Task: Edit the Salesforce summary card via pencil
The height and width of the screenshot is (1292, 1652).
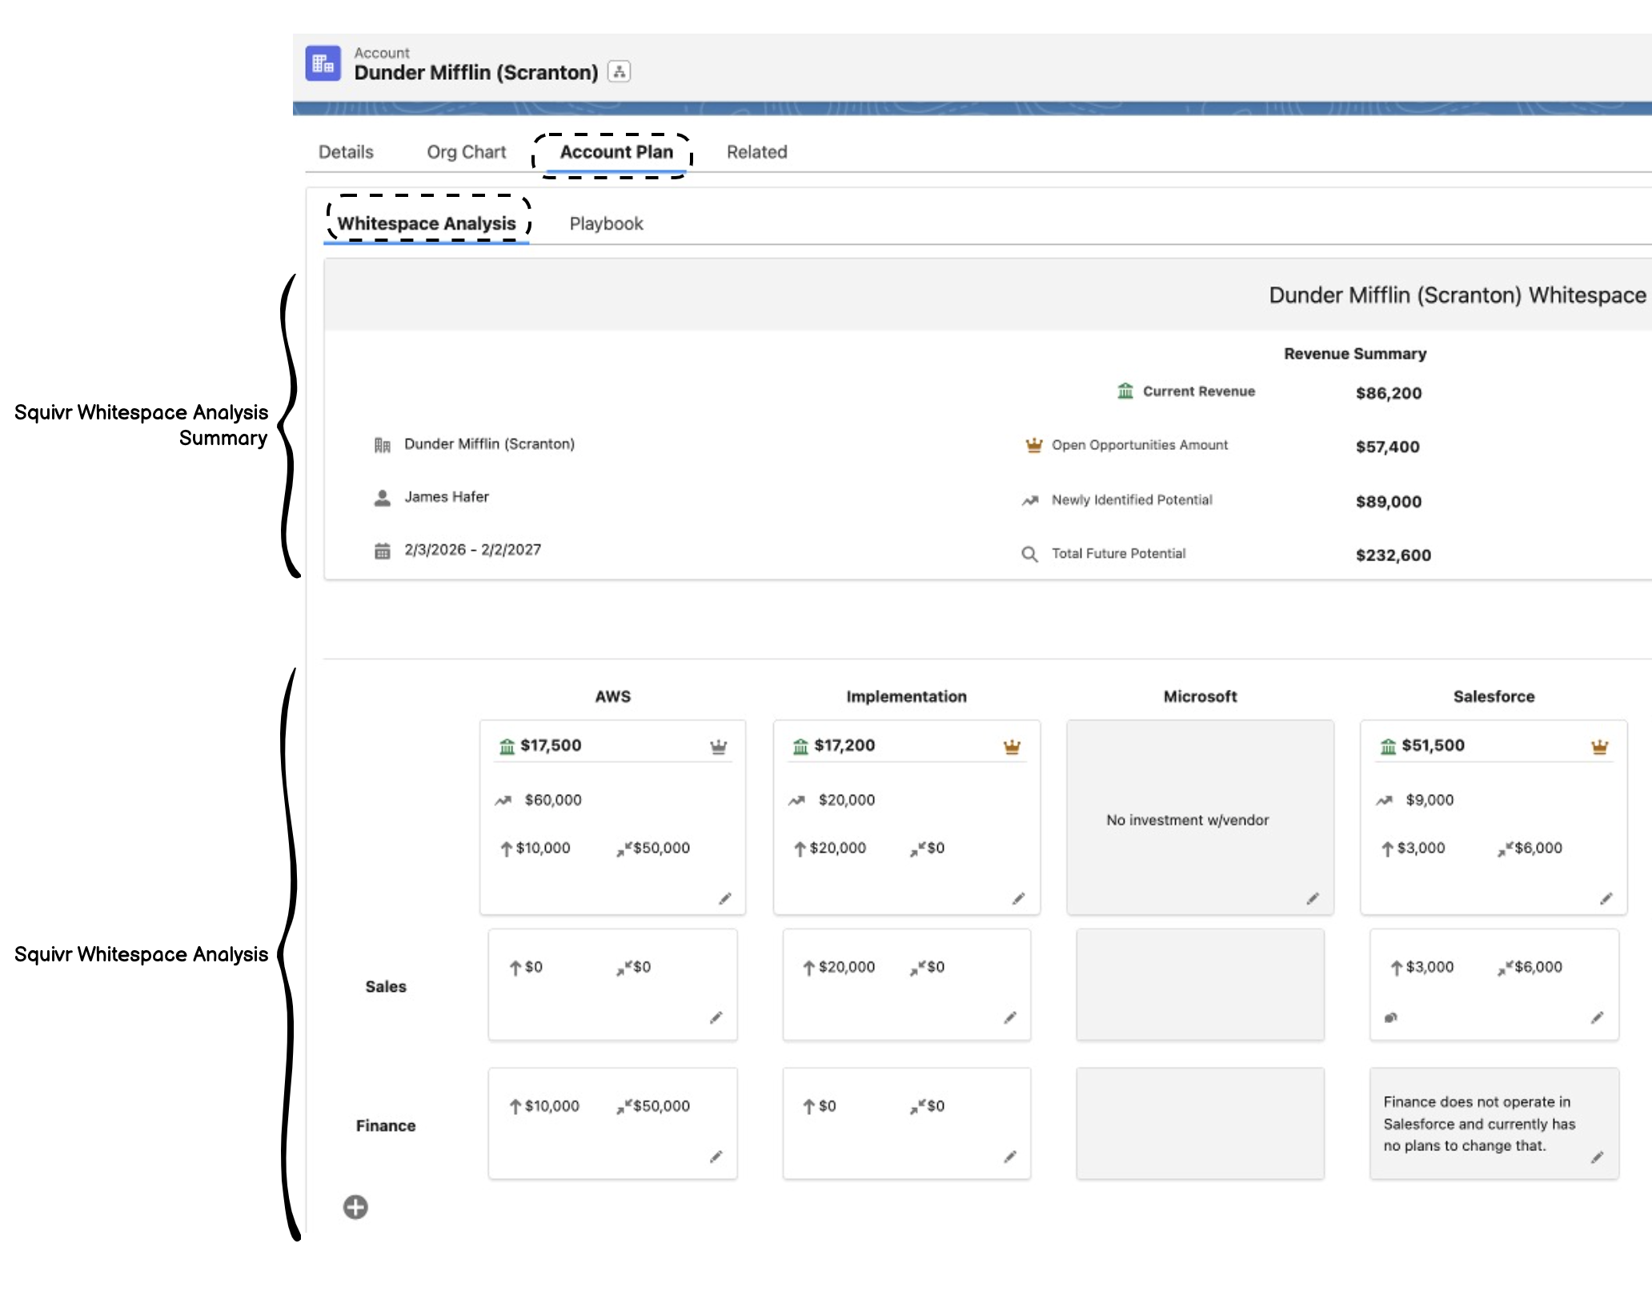Action: coord(1606,899)
